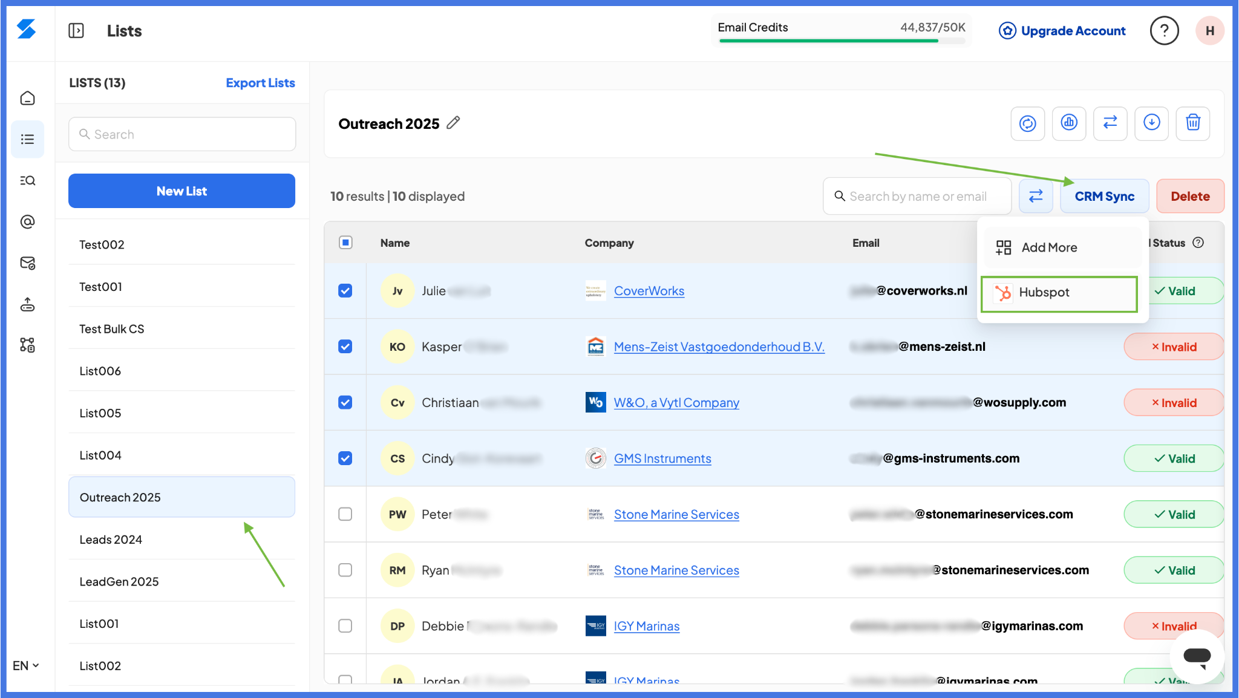Screen dimensions: 1239x698
Task: Click the download icon in list header
Action: tap(1151, 123)
